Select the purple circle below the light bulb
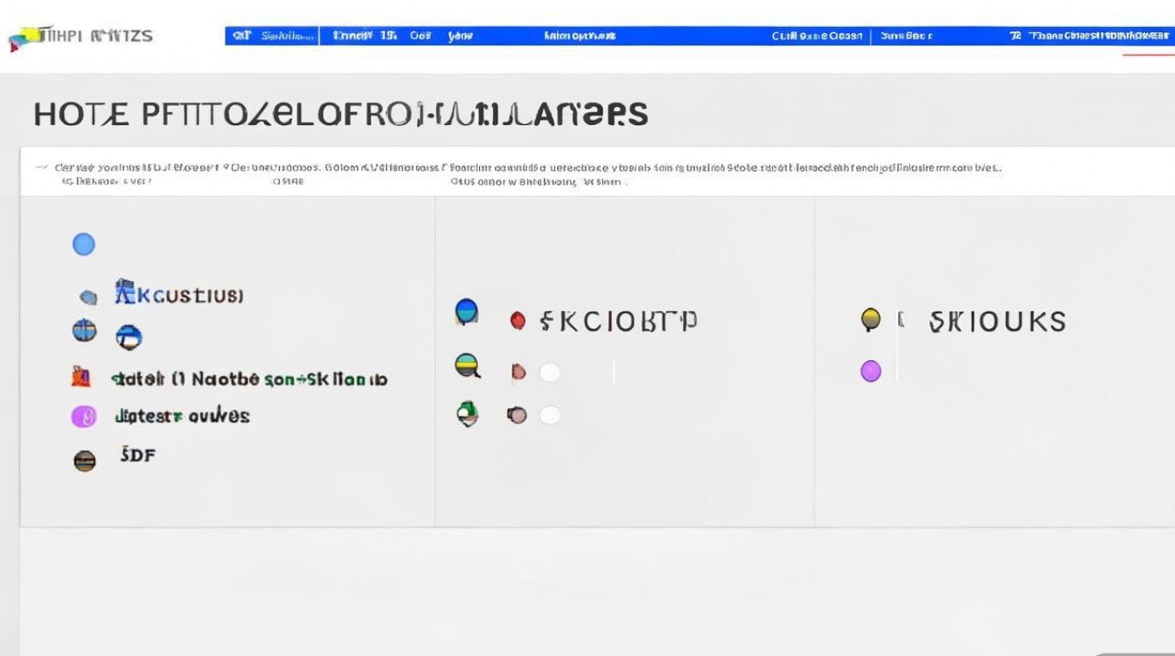 [x=871, y=372]
